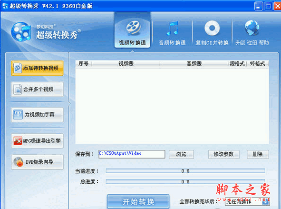This screenshot has height=209, width=281.
Task: Maximize the 超级转换秀 window
Action: coord(268,6)
